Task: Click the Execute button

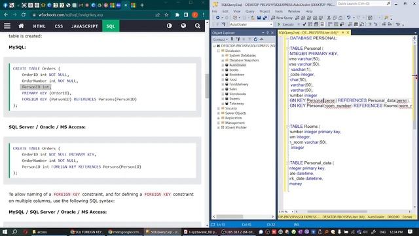Action: pyautogui.click(x=285, y=24)
